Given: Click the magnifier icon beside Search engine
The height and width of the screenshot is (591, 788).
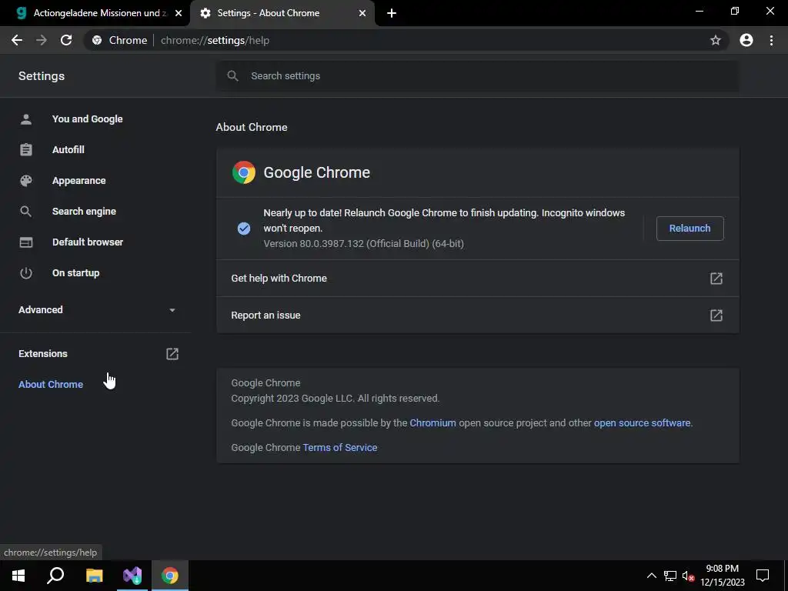Looking at the screenshot, I should [x=26, y=212].
